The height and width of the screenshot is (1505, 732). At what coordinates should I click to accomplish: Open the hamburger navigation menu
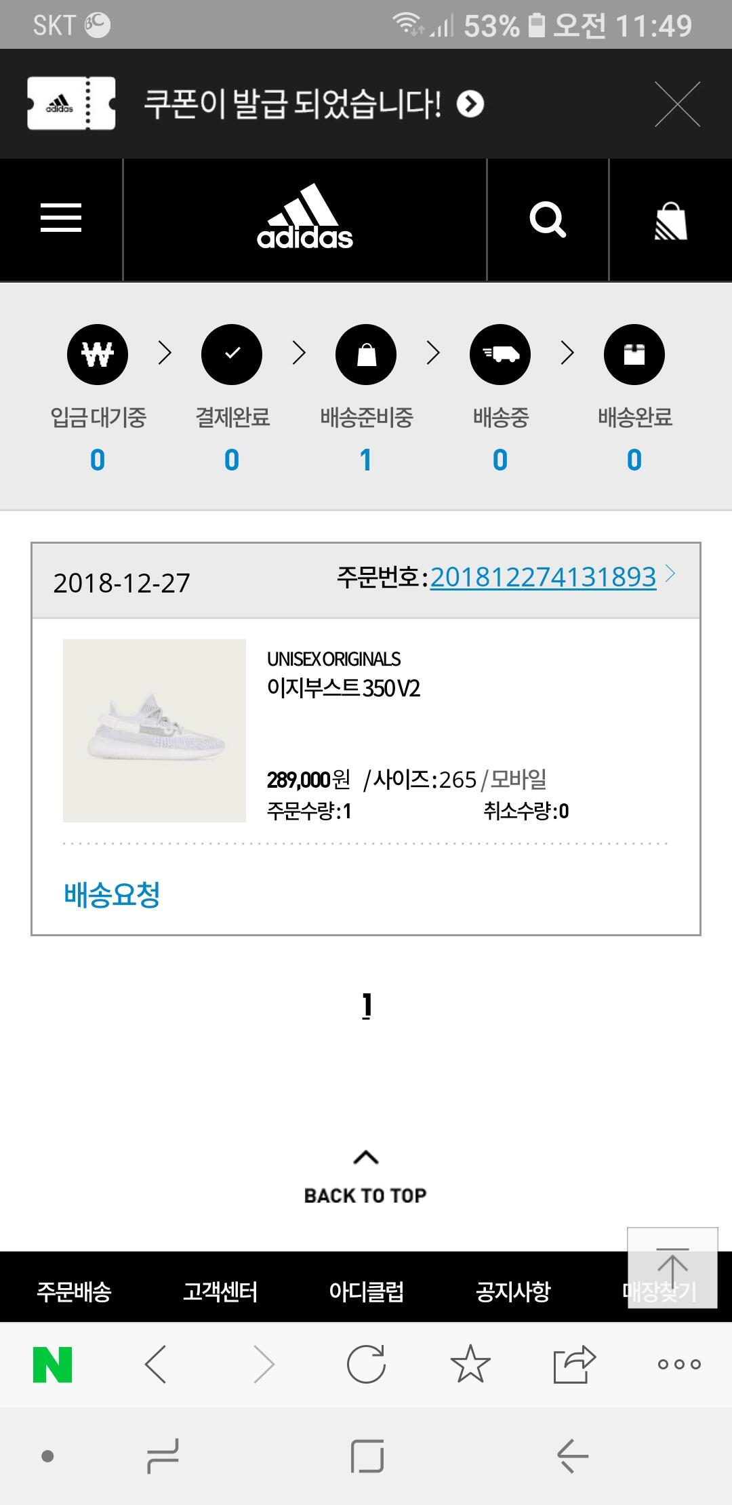(x=61, y=218)
